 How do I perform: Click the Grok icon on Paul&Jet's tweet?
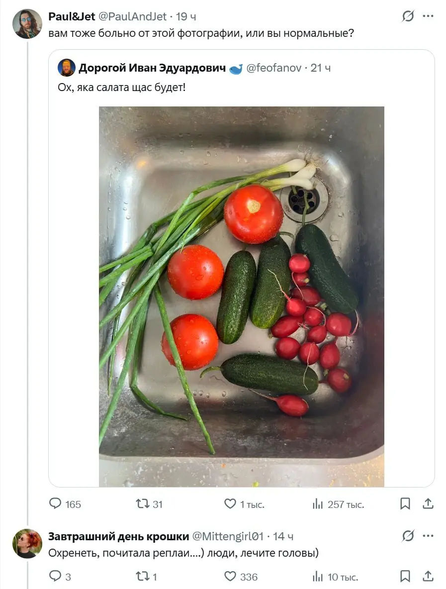[408, 16]
